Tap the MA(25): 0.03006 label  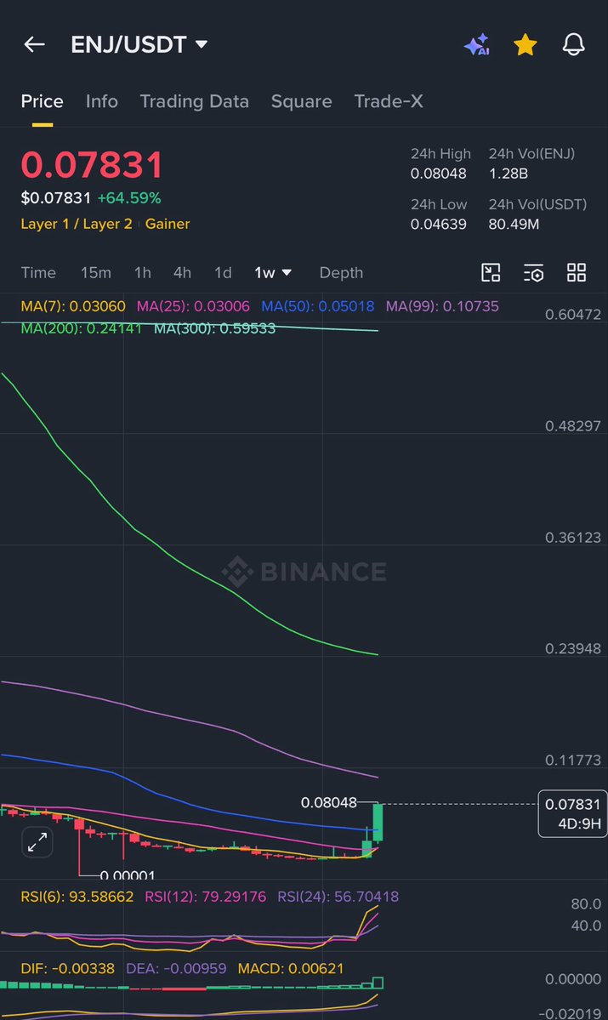click(193, 306)
